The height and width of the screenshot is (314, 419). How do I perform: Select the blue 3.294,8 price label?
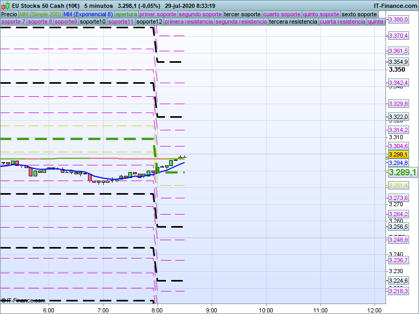tap(398, 163)
